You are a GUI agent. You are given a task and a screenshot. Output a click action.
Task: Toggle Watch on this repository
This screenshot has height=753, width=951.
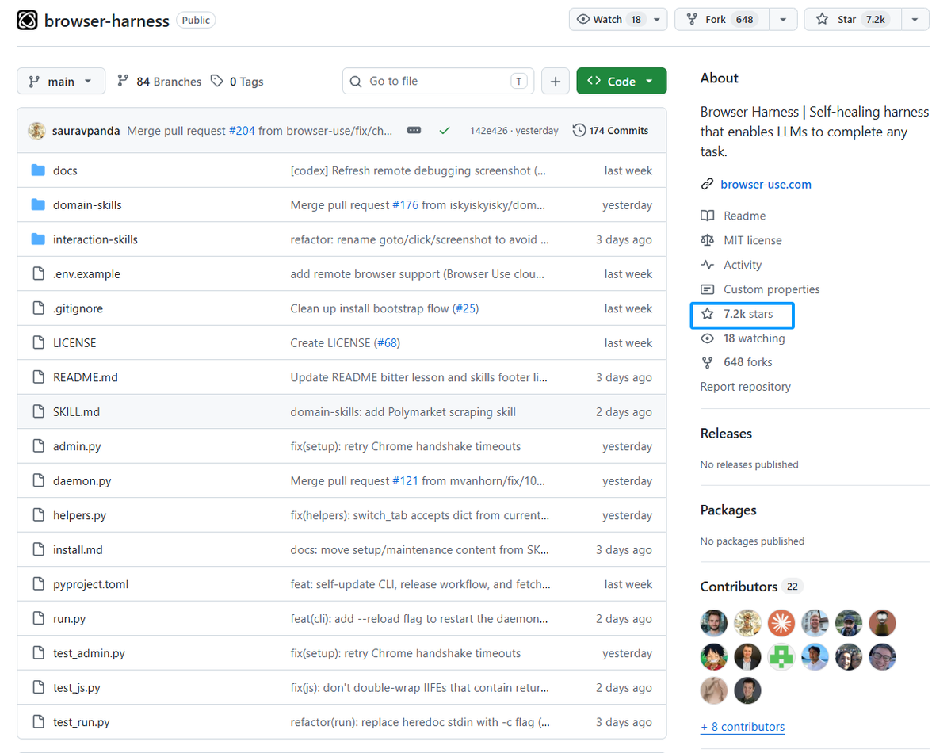click(x=610, y=20)
